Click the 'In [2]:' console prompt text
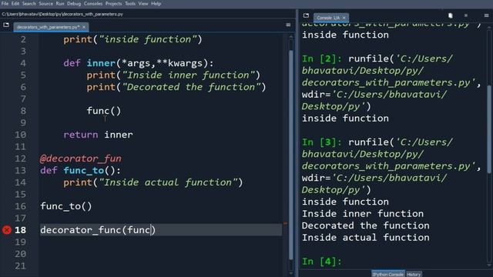The image size is (493, 277). coord(322,58)
